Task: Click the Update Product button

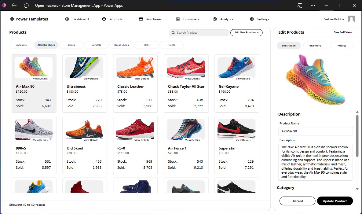Action: [x=335, y=201]
